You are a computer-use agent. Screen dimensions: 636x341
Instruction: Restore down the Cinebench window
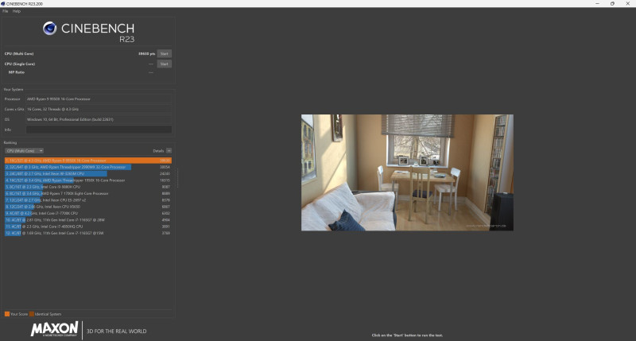point(612,4)
